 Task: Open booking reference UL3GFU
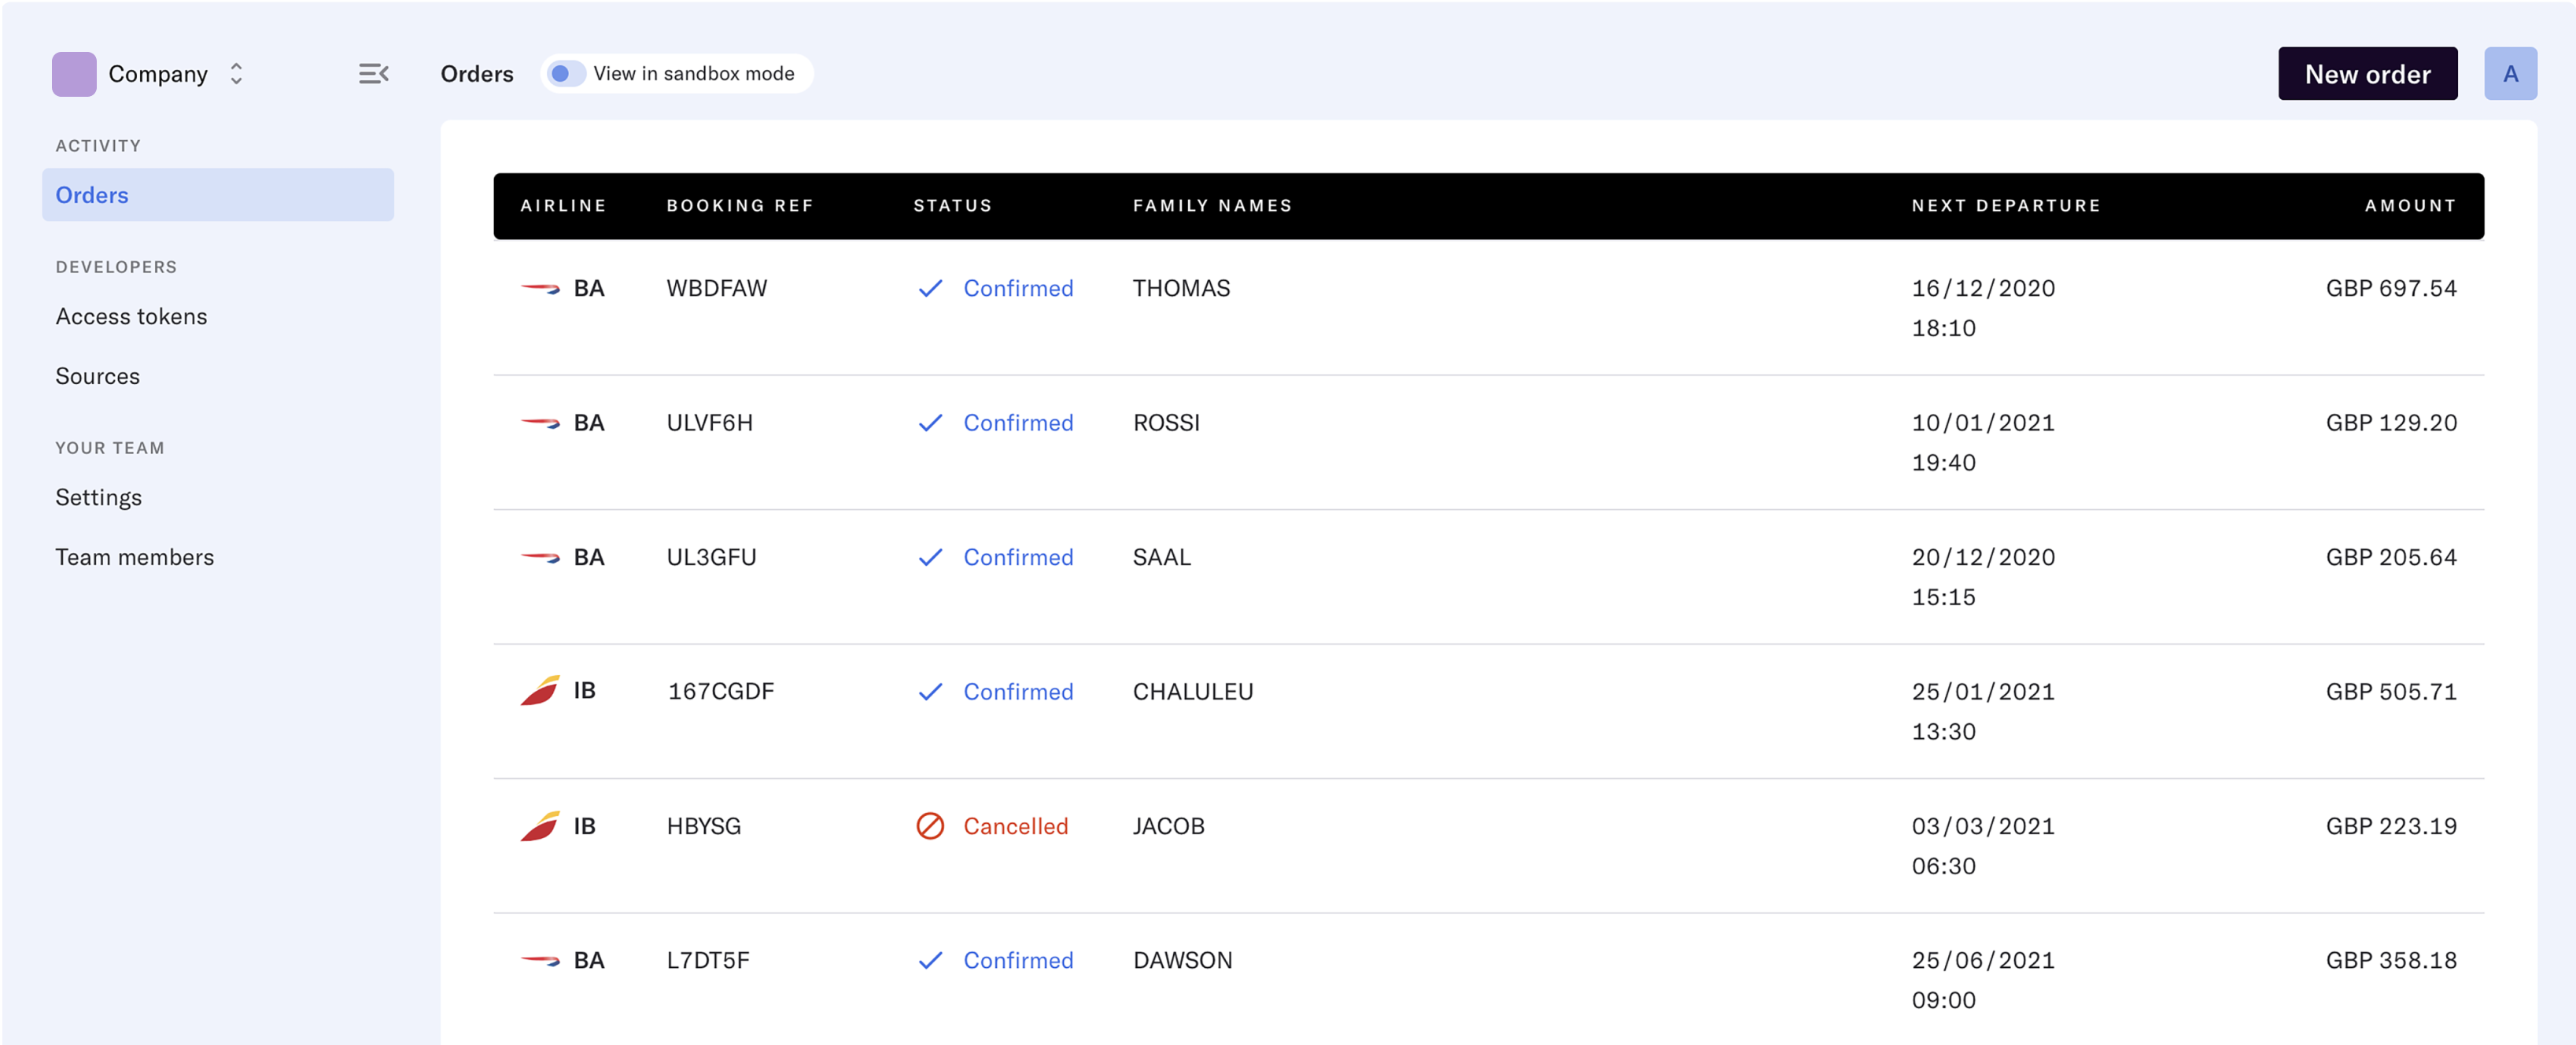711,557
